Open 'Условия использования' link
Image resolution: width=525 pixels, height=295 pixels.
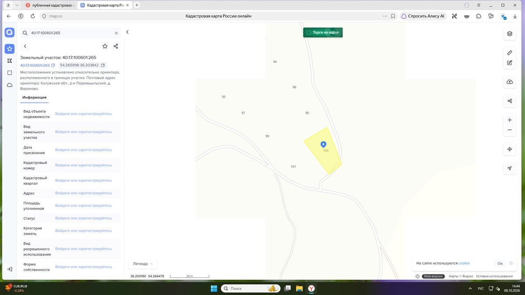tap(494, 276)
